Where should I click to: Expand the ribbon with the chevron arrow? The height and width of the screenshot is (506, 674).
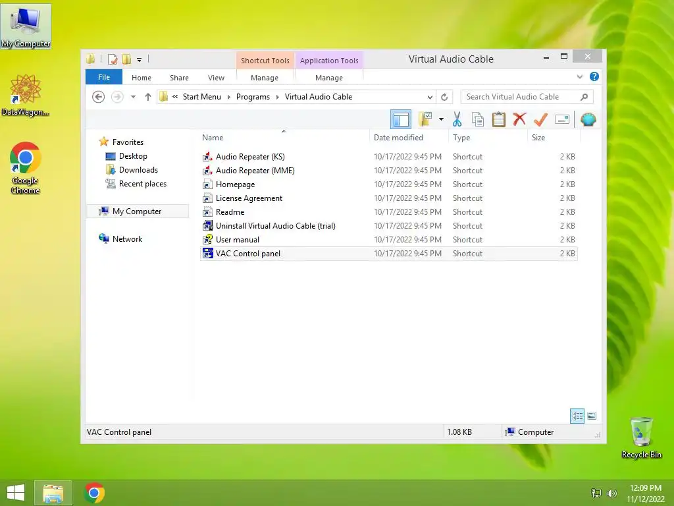coord(579,77)
